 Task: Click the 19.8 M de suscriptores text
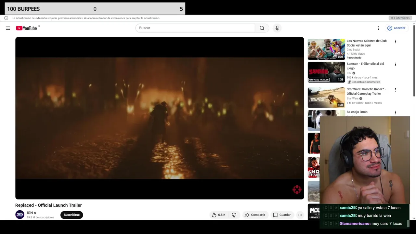click(x=40, y=217)
